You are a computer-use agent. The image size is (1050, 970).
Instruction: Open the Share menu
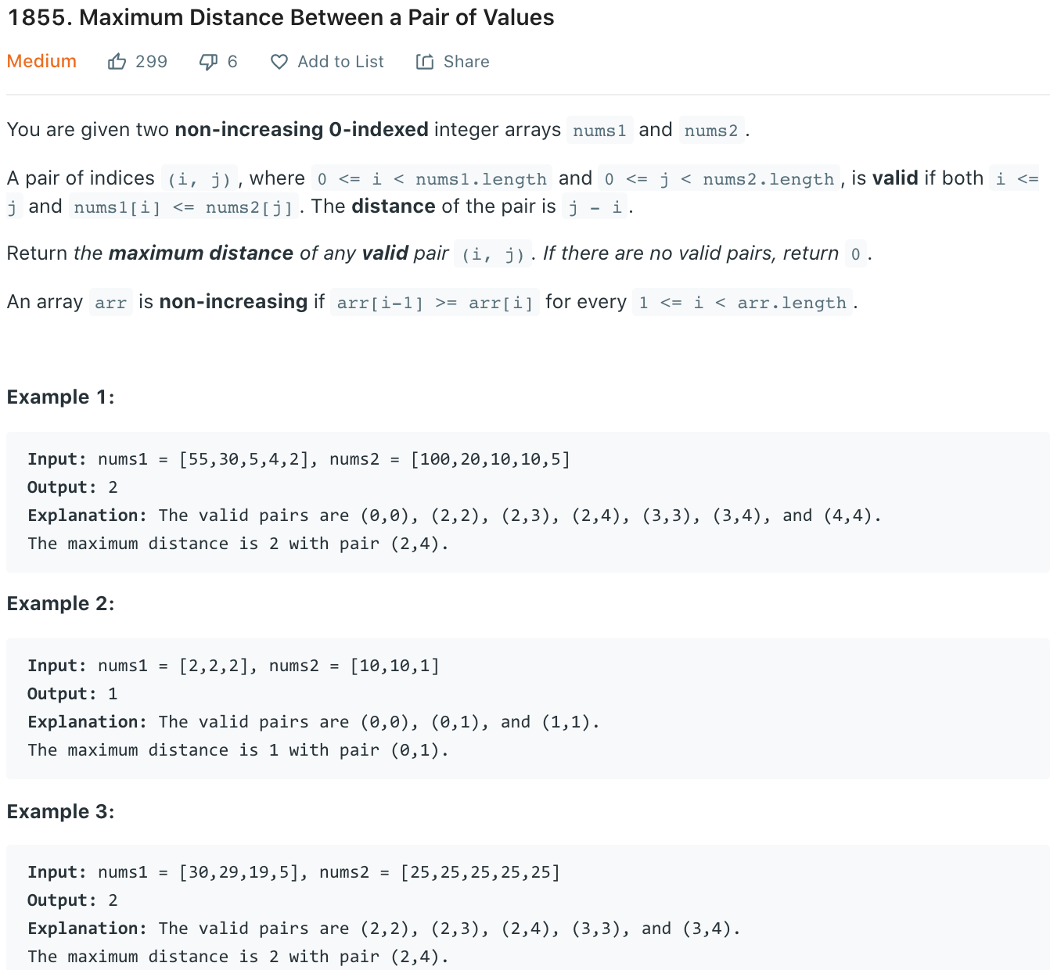(452, 61)
